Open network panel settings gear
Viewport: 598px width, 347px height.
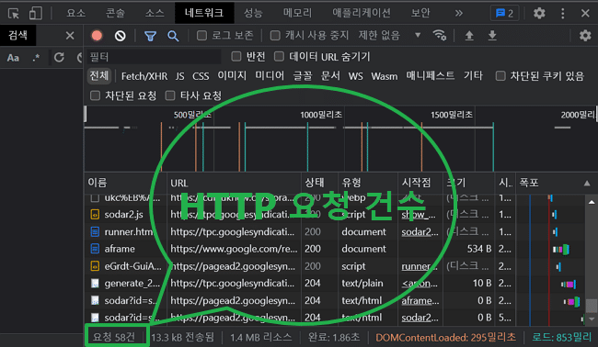point(585,36)
